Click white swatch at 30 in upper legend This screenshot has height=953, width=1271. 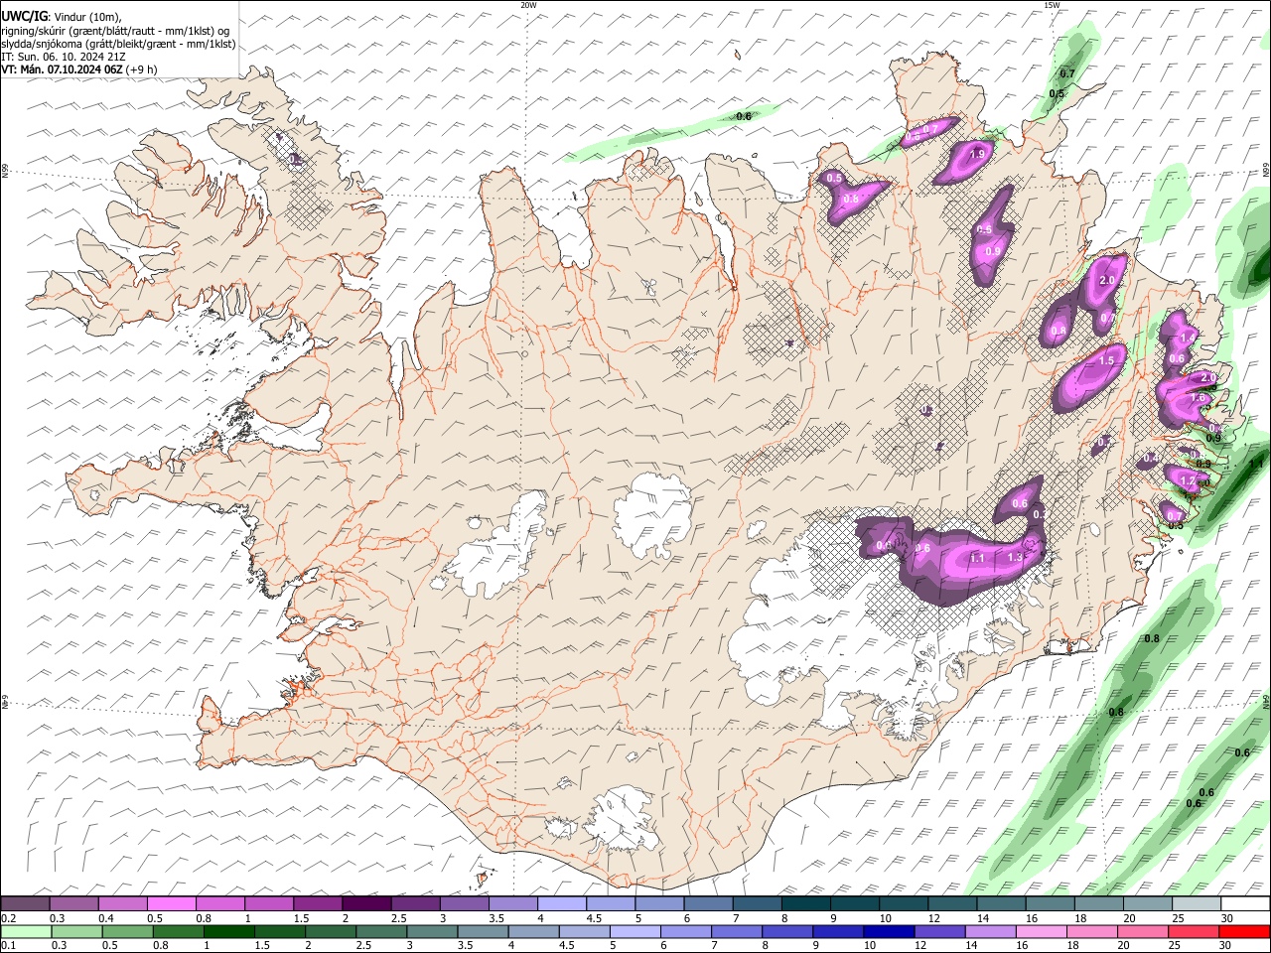(1245, 904)
